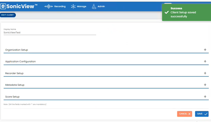Click the Admin user icon
Viewport: 211px width, 122px height.
point(94,6)
